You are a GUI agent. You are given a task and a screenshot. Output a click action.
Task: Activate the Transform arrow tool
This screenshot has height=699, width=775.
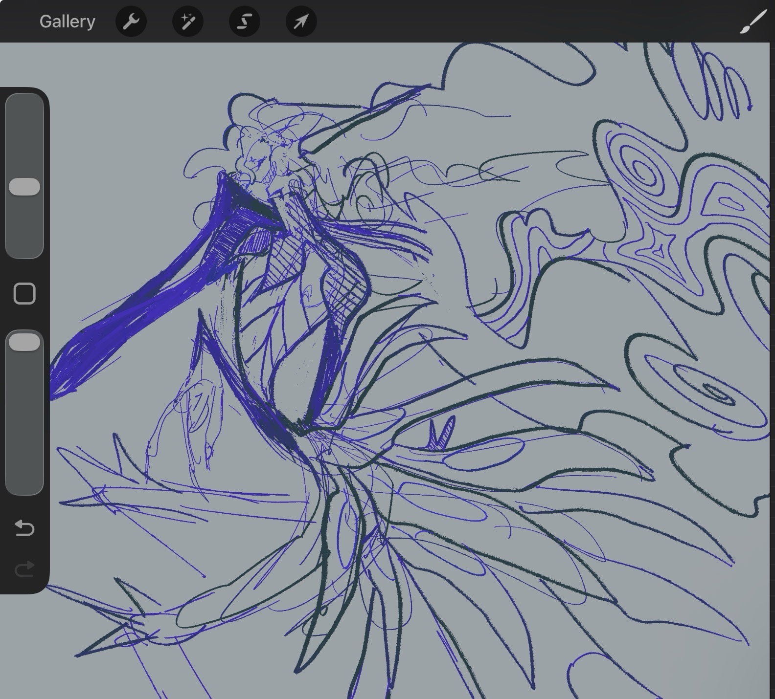[x=301, y=22]
